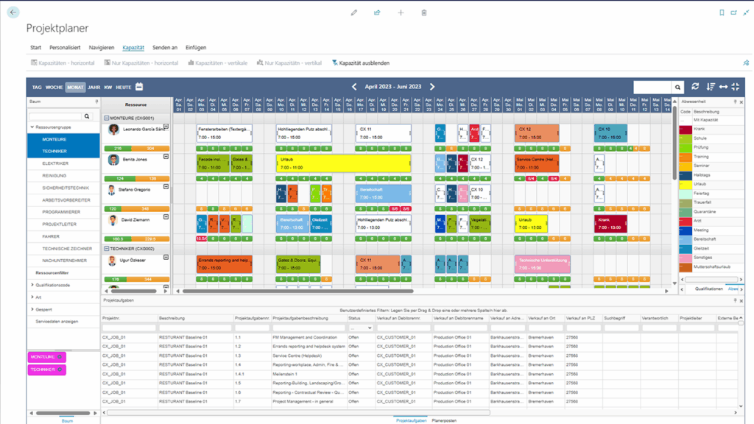The height and width of the screenshot is (424, 754).
Task: Click the refresh icon in planner toolbar
Action: coord(695,87)
